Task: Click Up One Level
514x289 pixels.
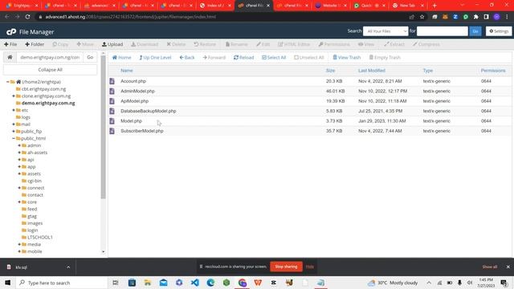Action: click(155, 57)
